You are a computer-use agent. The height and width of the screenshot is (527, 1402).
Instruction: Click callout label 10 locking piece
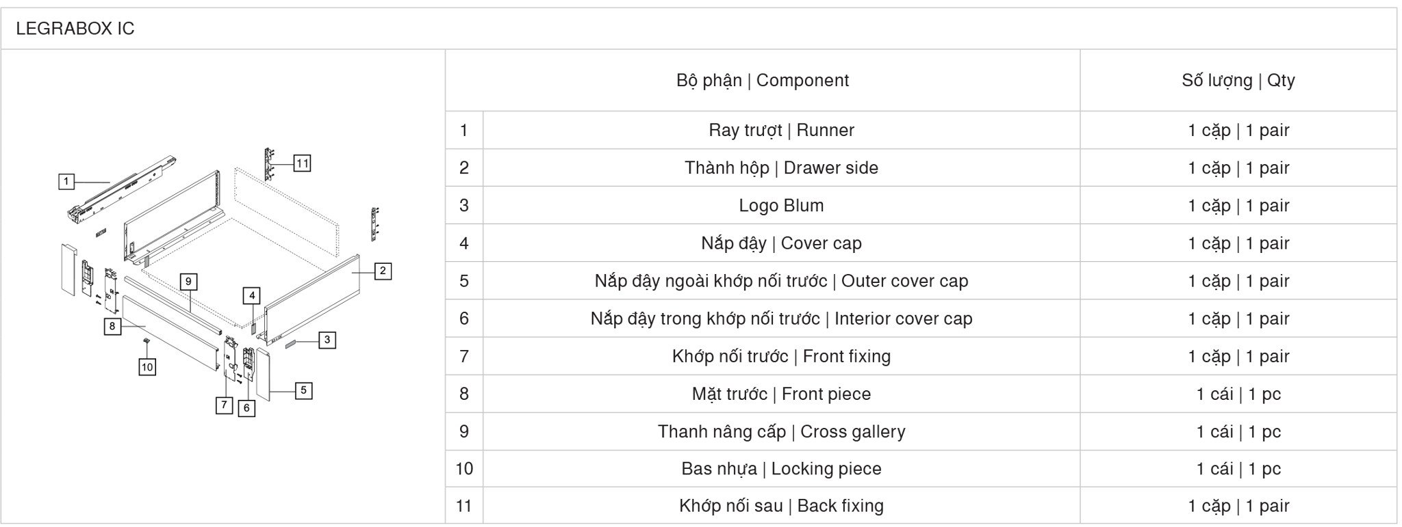pyautogui.click(x=147, y=367)
